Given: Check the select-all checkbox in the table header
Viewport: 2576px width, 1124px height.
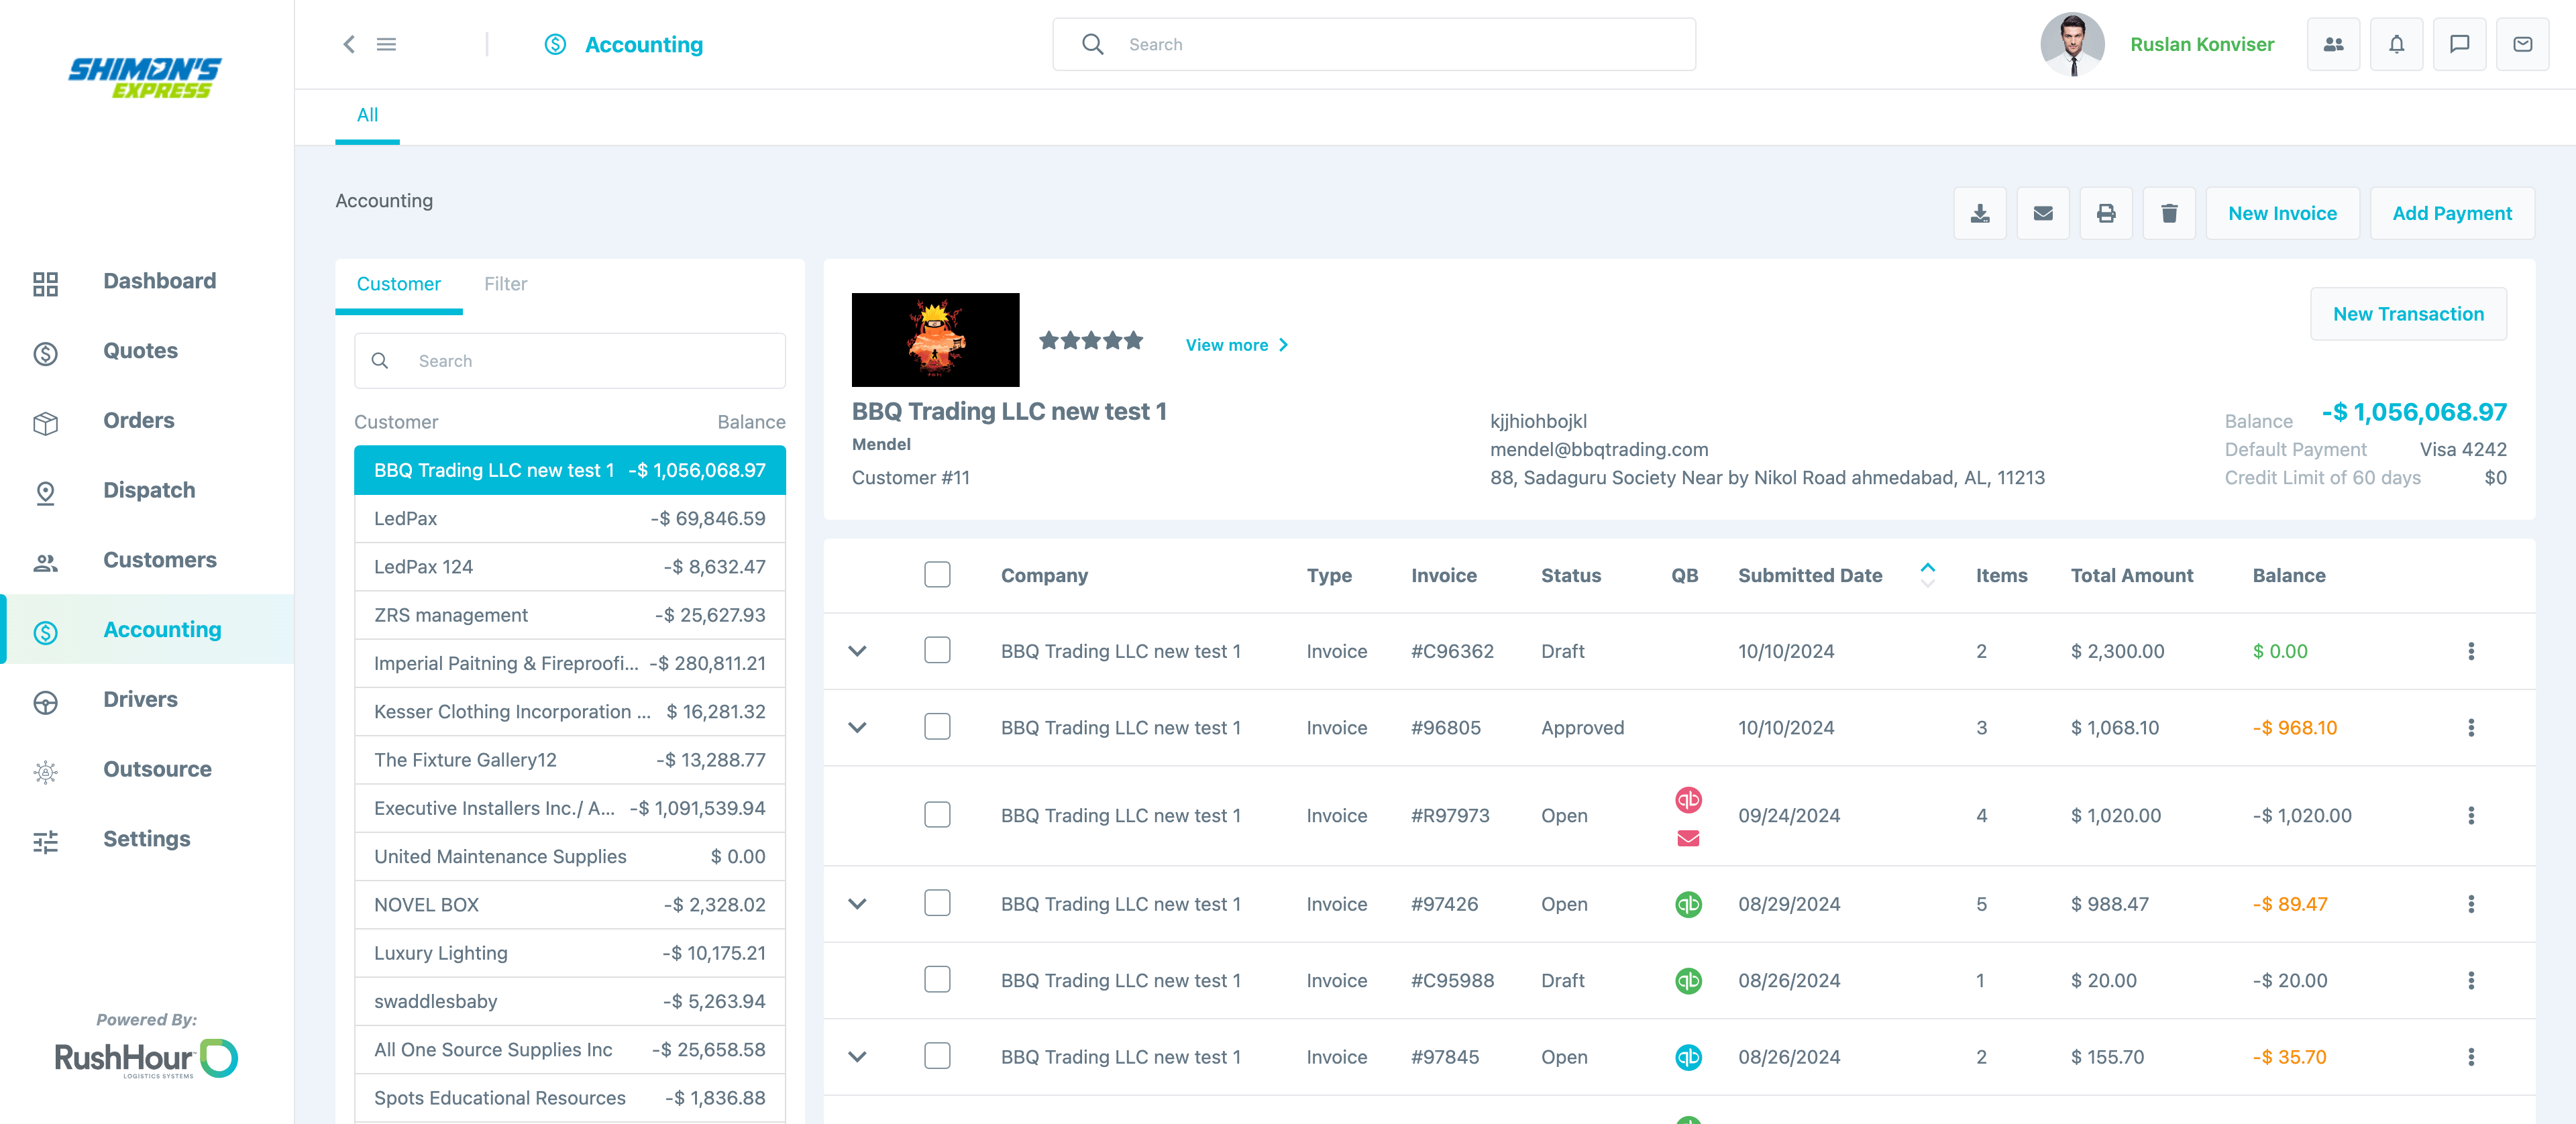Looking at the screenshot, I should click(937, 574).
